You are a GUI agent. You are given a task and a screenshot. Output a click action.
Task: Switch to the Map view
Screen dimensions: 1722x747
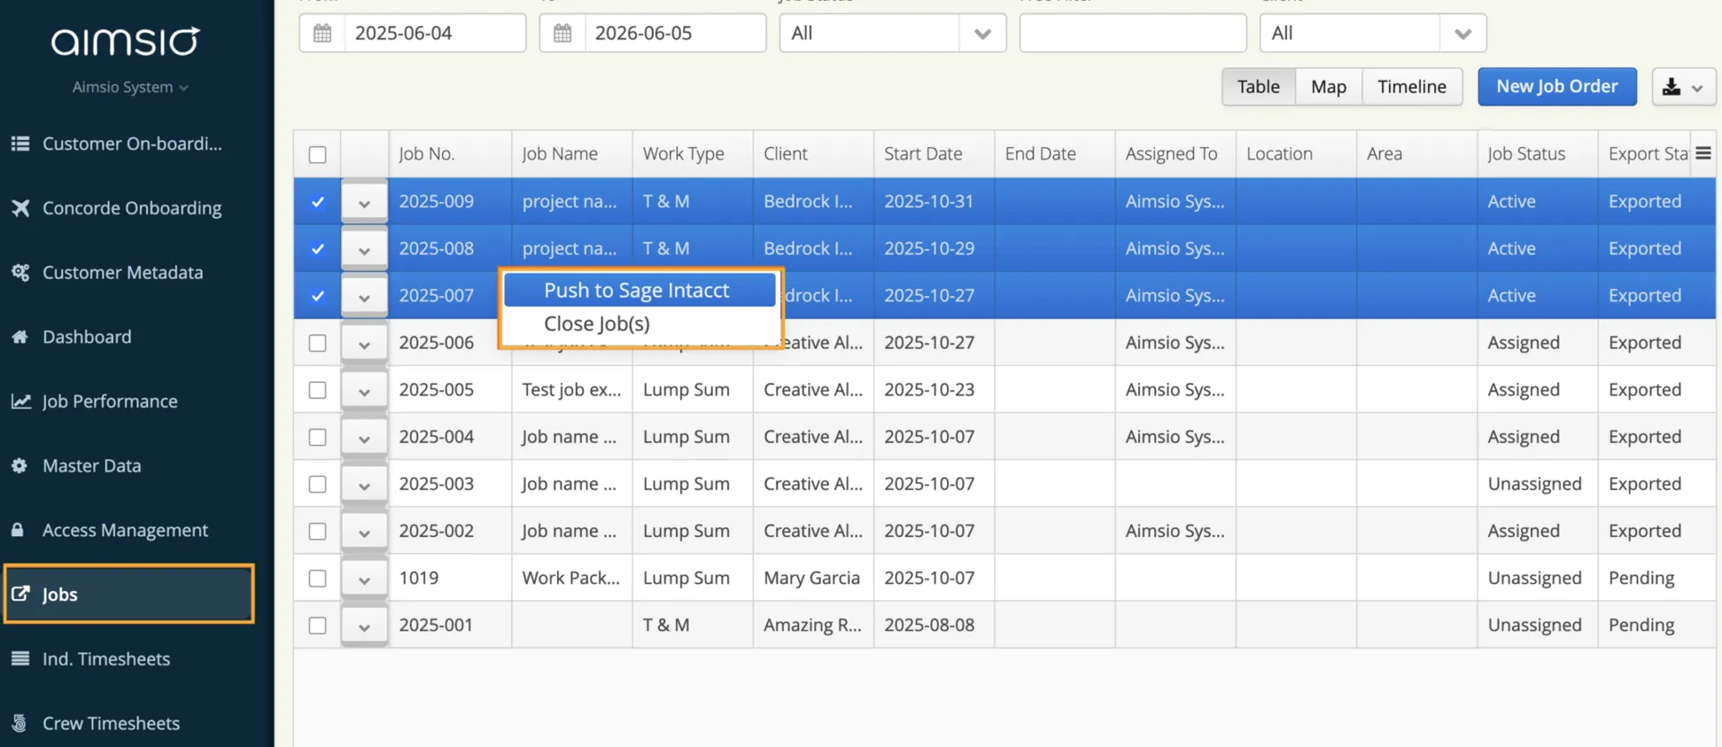1328,87
